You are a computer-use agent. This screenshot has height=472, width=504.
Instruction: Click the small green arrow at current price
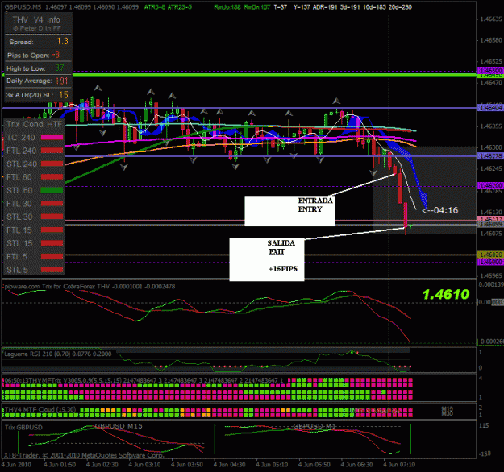point(410,226)
